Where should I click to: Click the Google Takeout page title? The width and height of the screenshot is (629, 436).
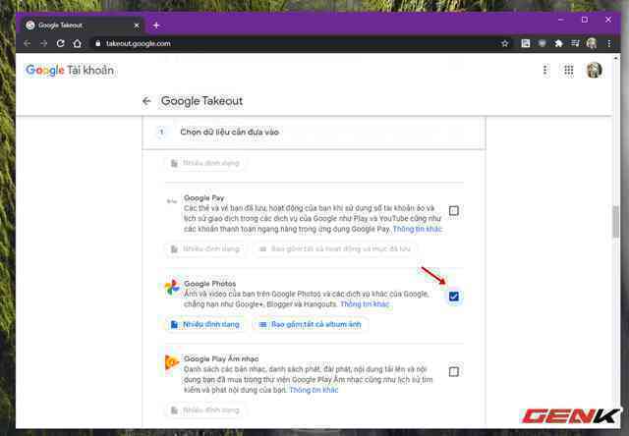pyautogui.click(x=201, y=101)
